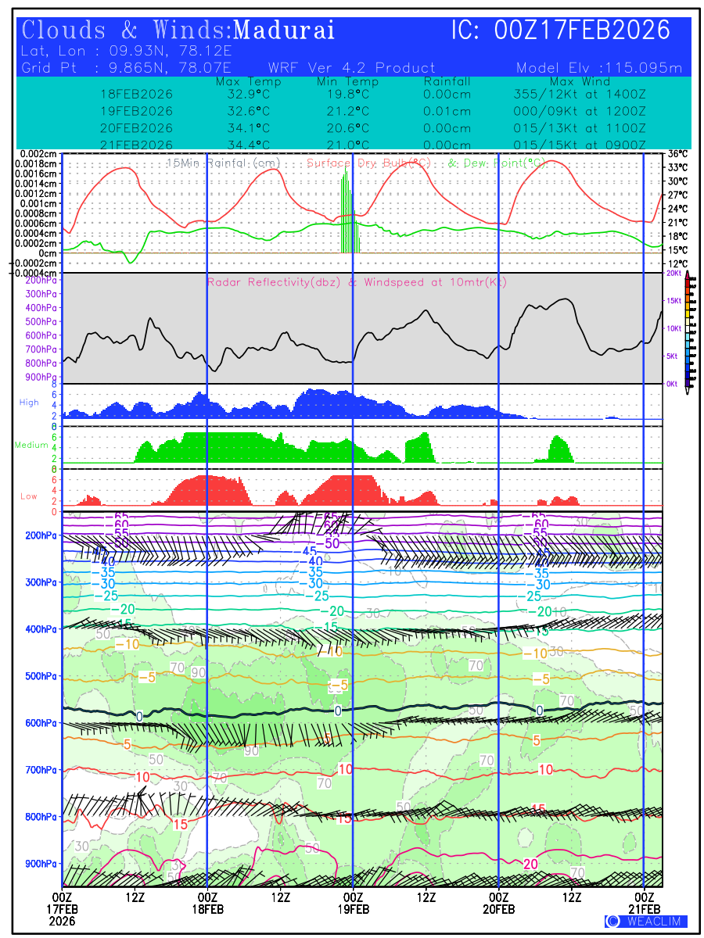Click the Model Elv :115.095m label

(599, 68)
